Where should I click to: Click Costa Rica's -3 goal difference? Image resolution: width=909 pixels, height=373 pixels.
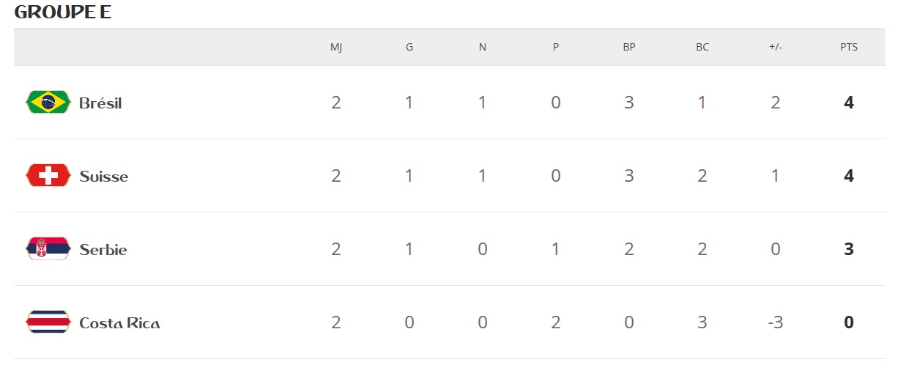tap(775, 322)
